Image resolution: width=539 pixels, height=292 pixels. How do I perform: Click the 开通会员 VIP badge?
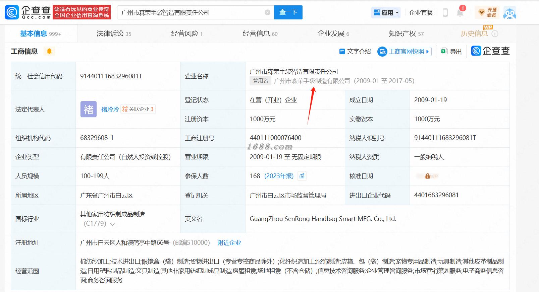click(x=487, y=12)
